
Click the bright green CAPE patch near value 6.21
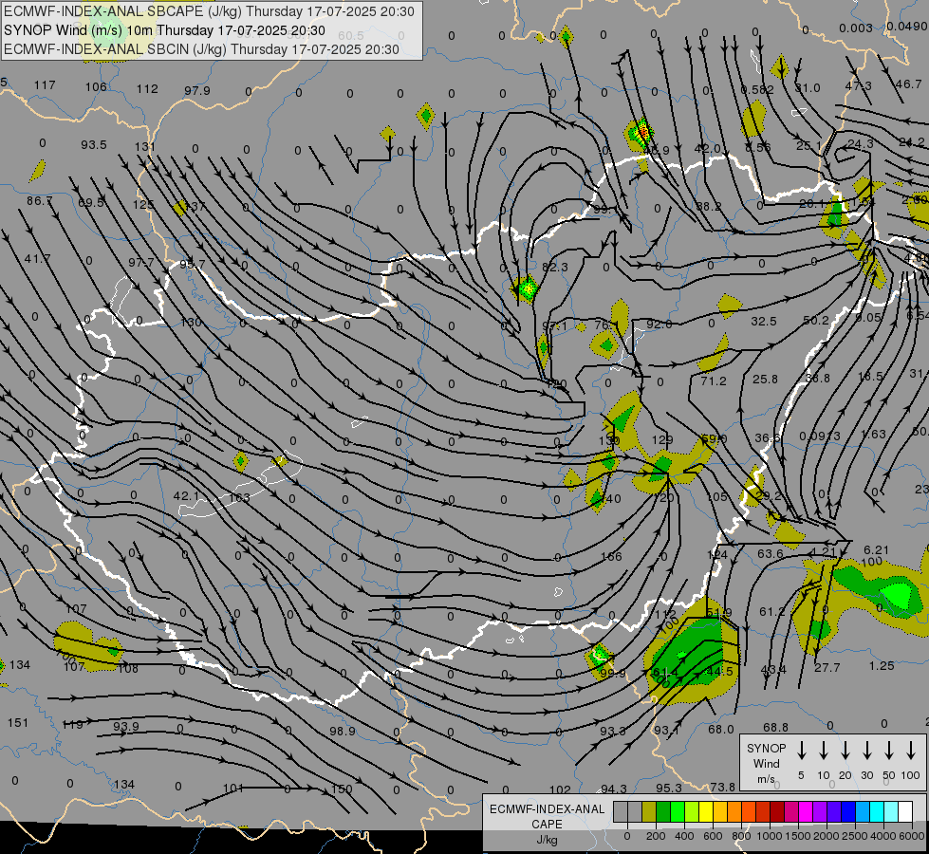pyautogui.click(x=898, y=594)
